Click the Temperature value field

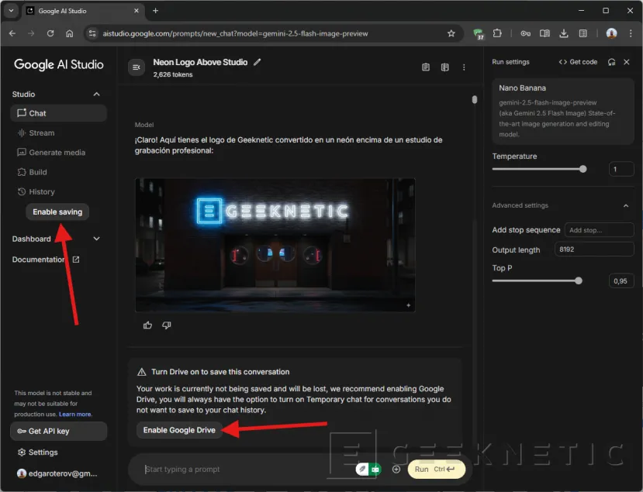pos(621,169)
